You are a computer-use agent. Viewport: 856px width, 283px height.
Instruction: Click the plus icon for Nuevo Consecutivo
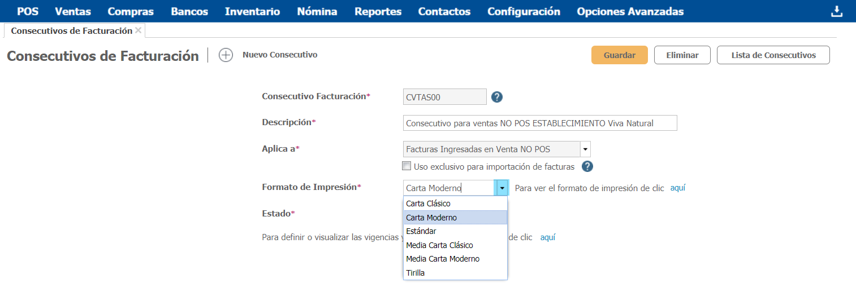(x=226, y=55)
